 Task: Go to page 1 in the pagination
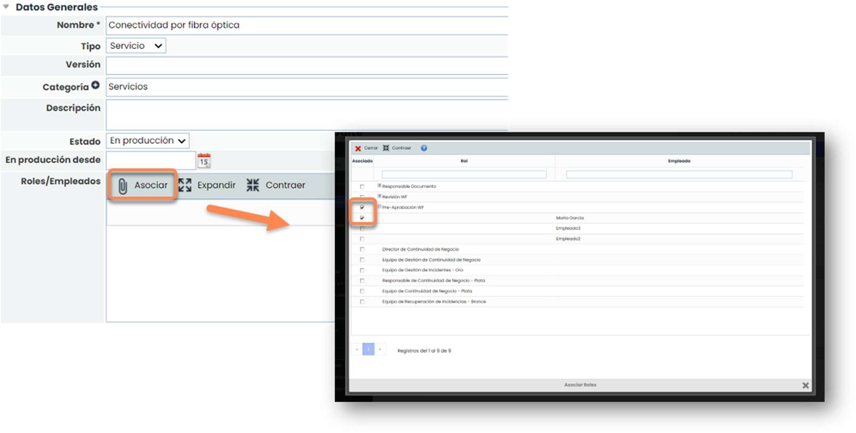tap(368, 350)
